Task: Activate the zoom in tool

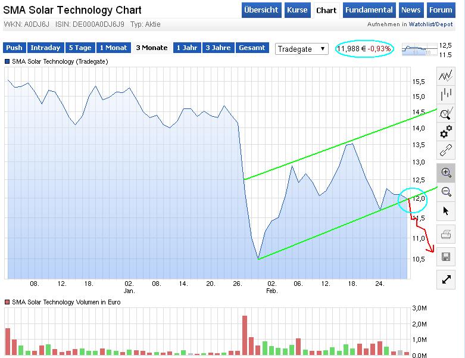Action: pos(446,173)
